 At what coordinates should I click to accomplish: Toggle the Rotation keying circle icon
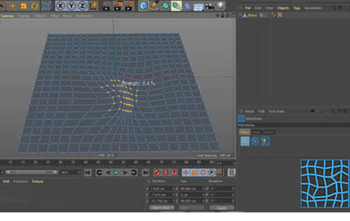click(203, 173)
